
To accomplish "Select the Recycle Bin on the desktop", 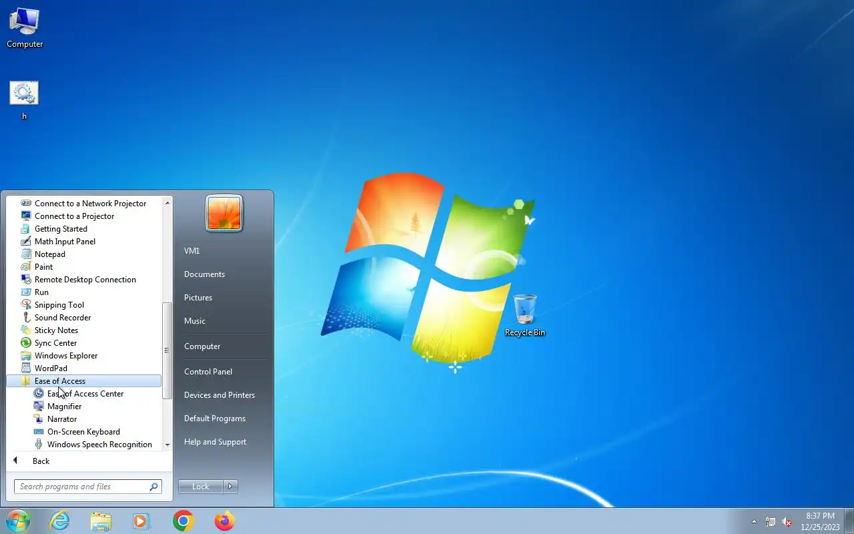I will tap(525, 315).
